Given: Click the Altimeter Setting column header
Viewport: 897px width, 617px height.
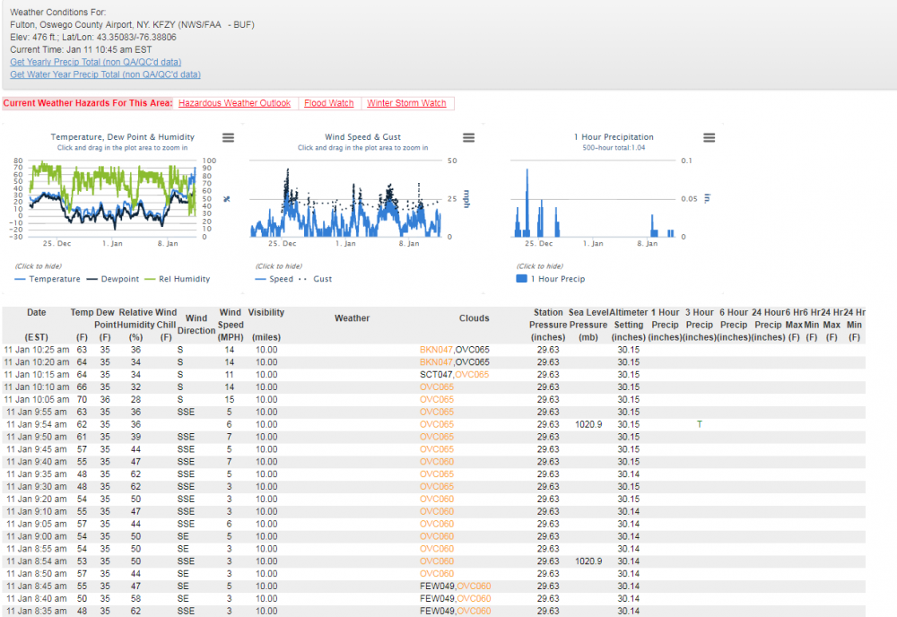Looking at the screenshot, I should (628, 325).
